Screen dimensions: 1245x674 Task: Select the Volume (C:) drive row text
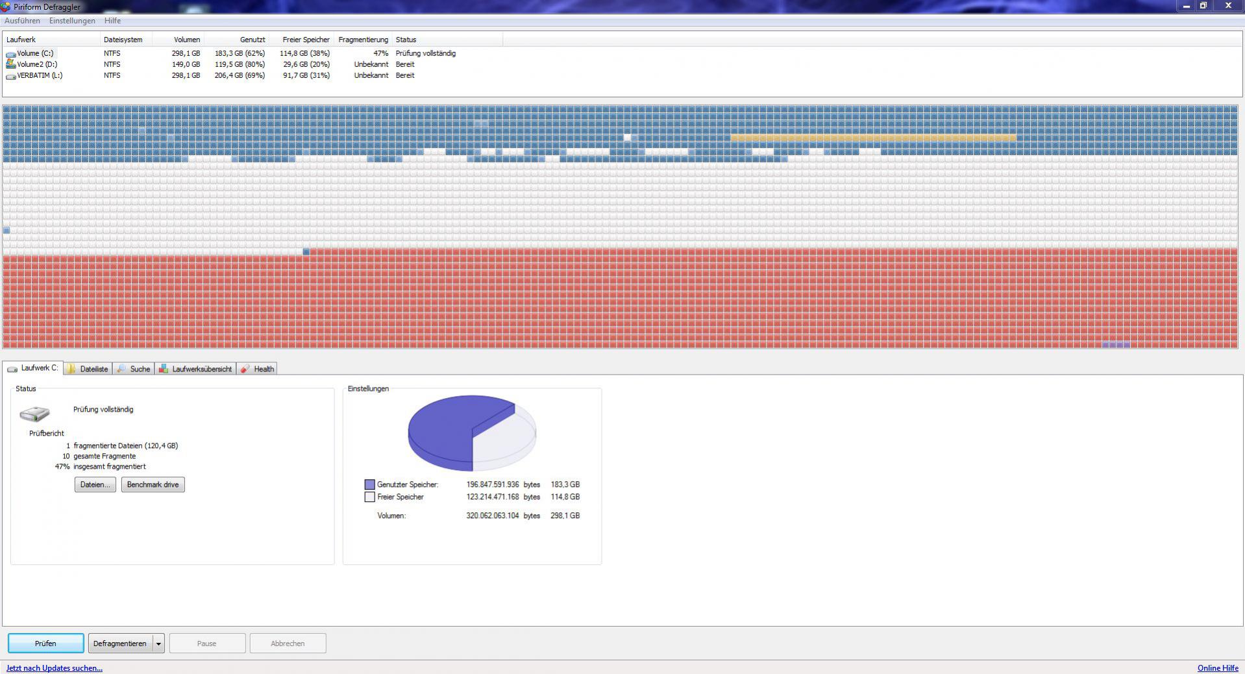point(35,53)
